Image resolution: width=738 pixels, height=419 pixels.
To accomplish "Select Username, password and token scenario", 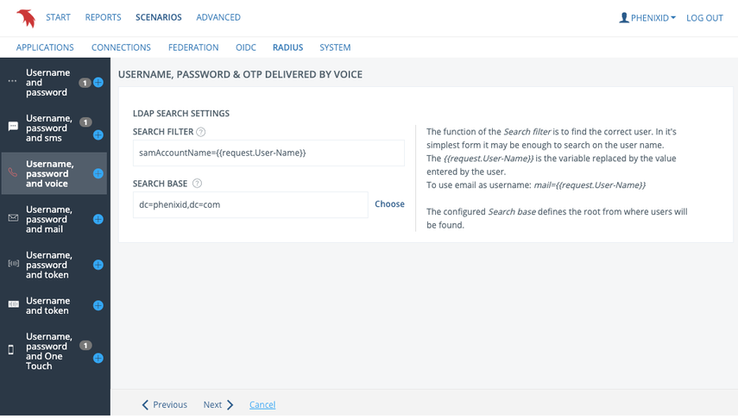I will pos(49,266).
